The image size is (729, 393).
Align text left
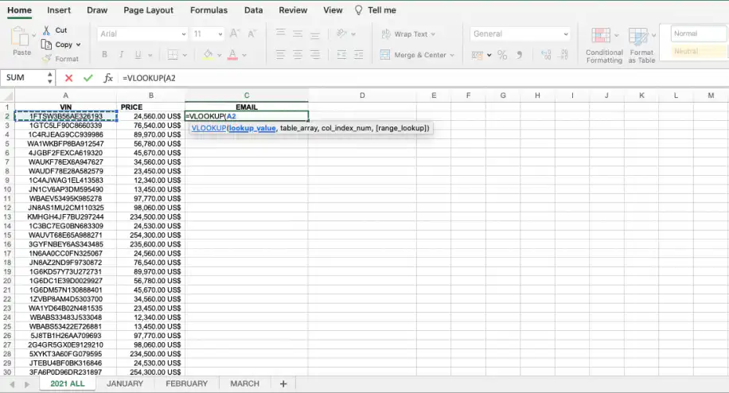click(x=280, y=55)
